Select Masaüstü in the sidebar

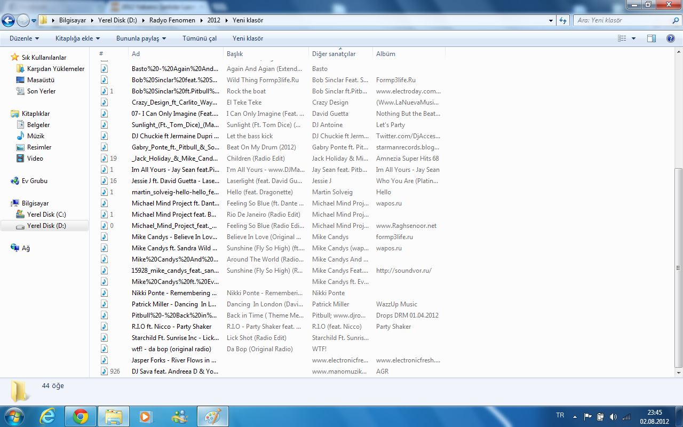(41, 80)
